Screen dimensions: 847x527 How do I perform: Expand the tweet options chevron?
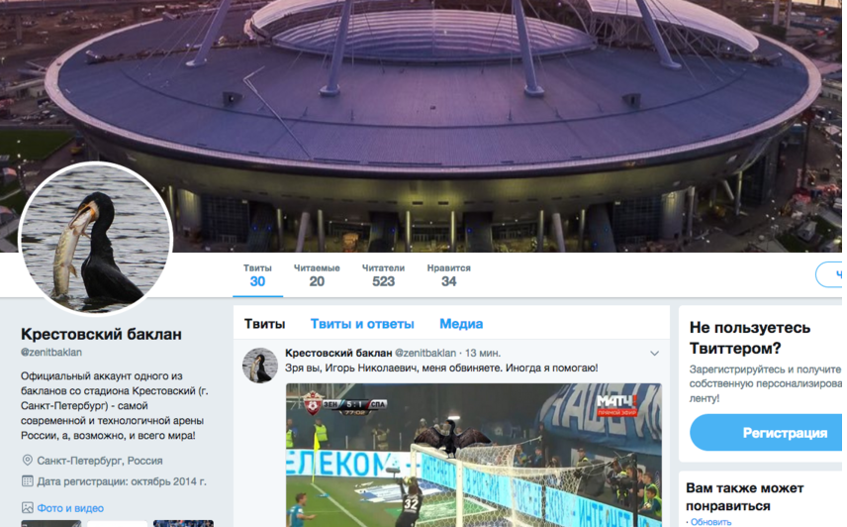(x=654, y=354)
